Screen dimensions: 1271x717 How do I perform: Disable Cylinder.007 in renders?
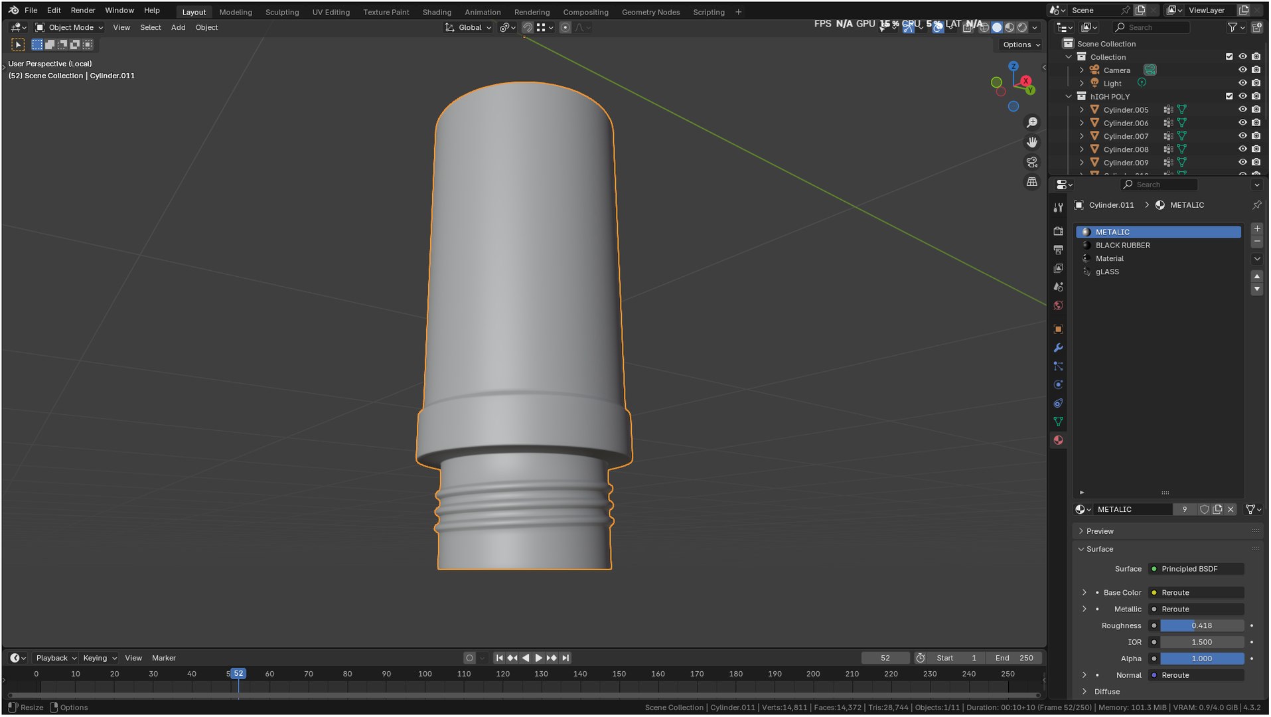pyautogui.click(x=1256, y=136)
